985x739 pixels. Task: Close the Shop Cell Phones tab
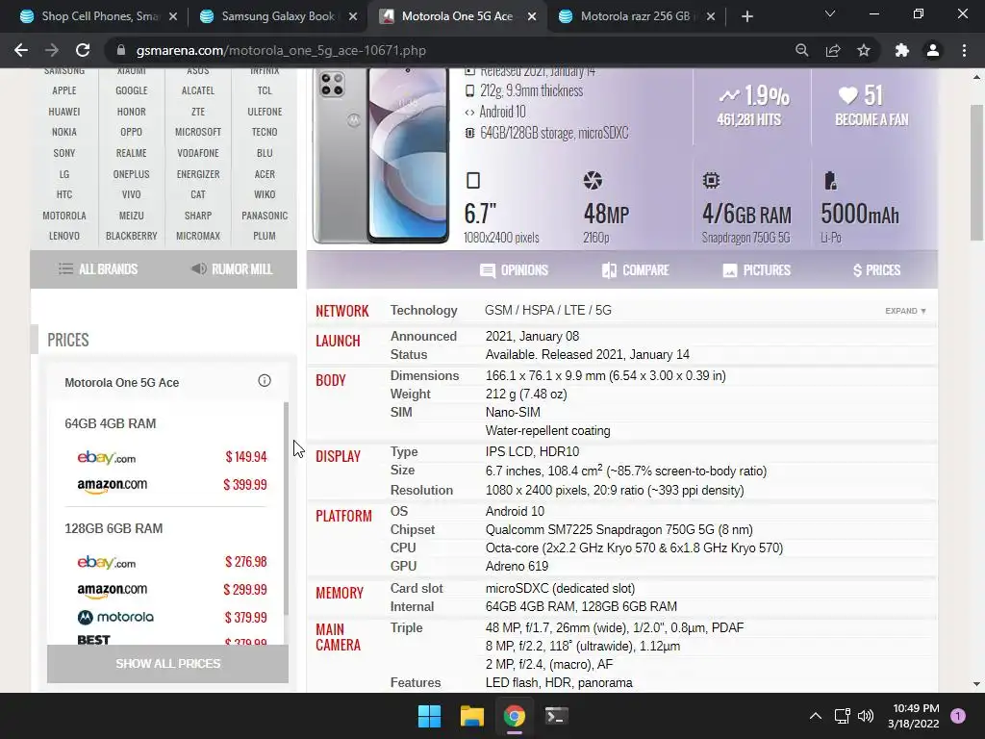pos(173,16)
